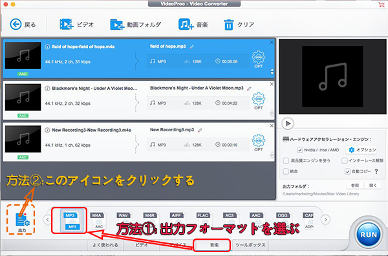This screenshot has height=256, width=388.
Task: Select AC3 output format
Action: [x=230, y=220]
